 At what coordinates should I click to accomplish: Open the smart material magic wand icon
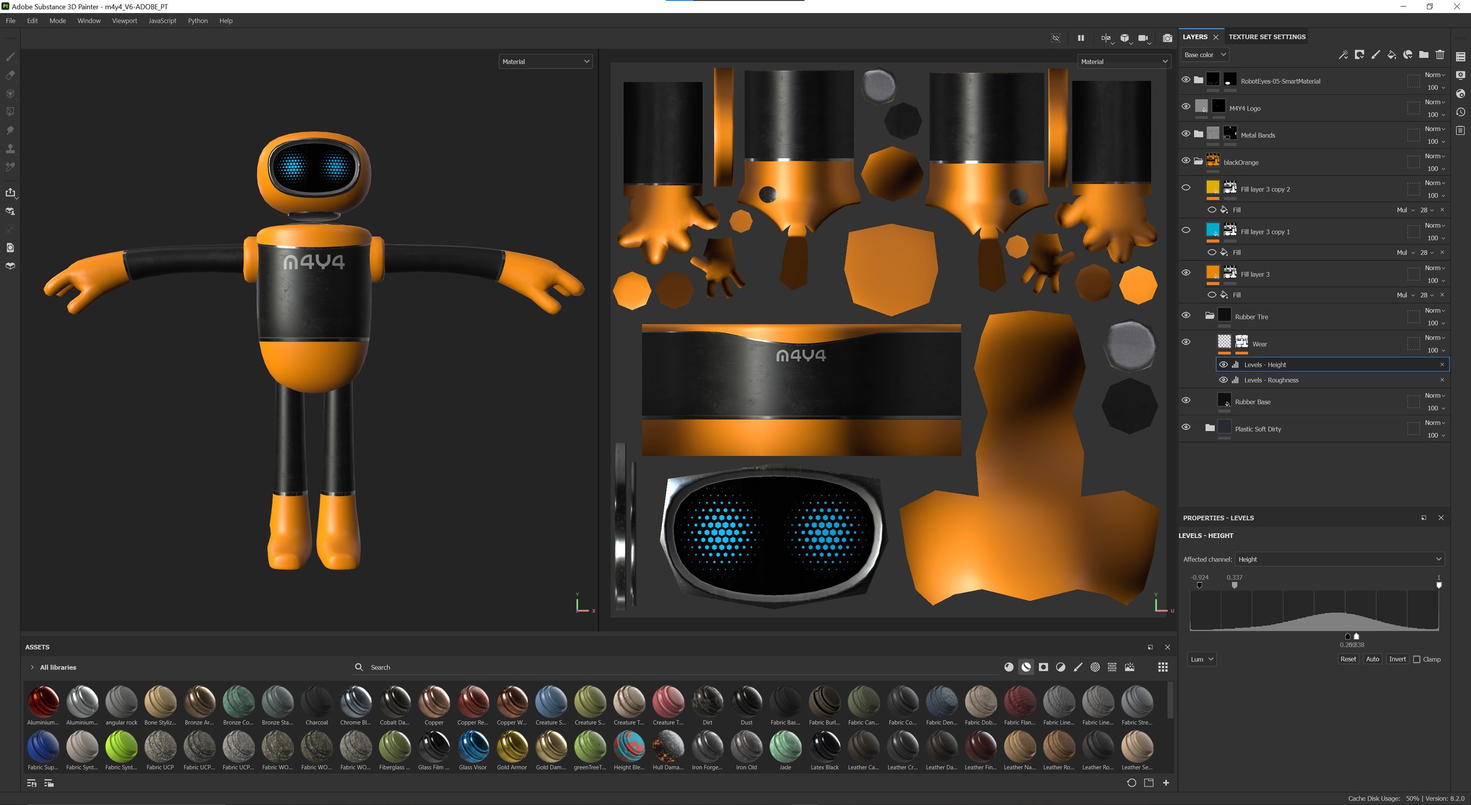pyautogui.click(x=1343, y=55)
